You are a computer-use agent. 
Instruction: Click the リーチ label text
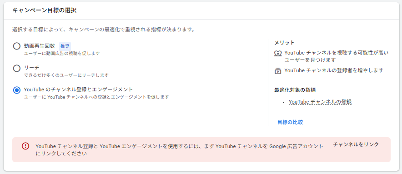(31, 68)
